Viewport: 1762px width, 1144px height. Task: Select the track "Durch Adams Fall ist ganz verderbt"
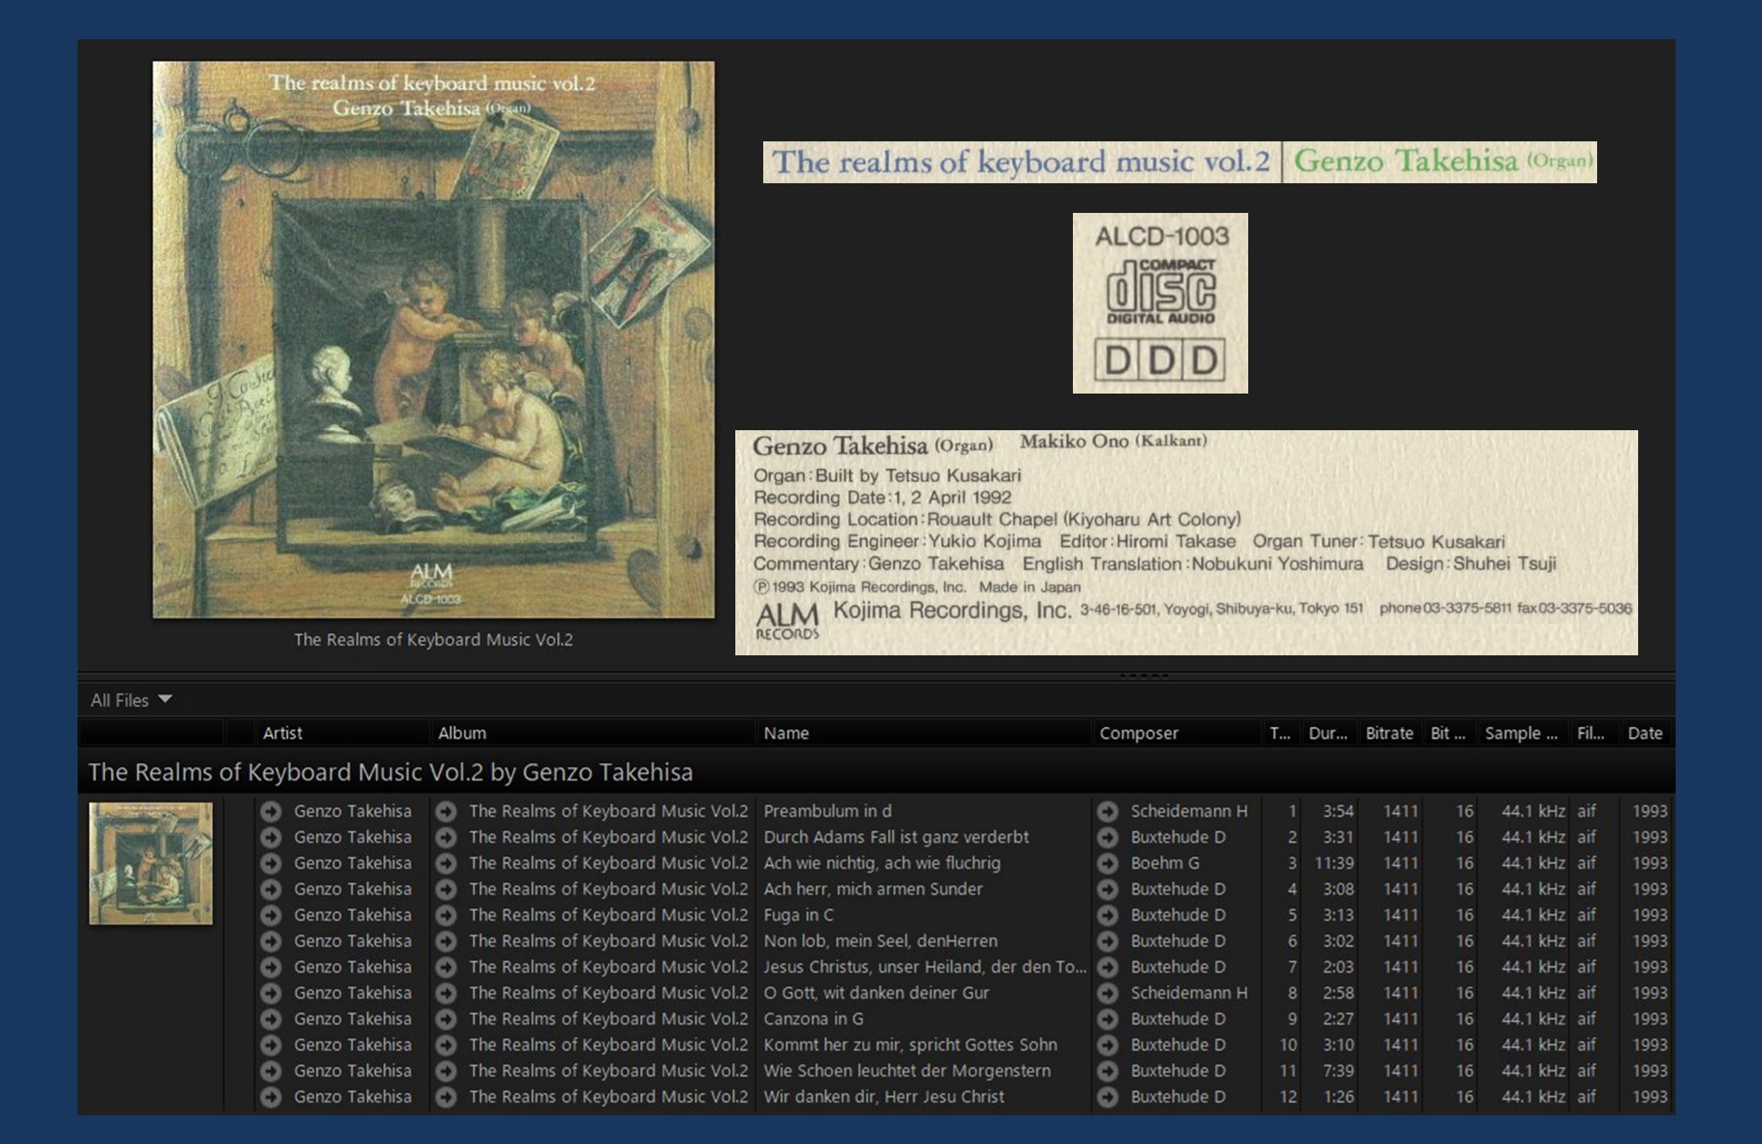point(896,837)
